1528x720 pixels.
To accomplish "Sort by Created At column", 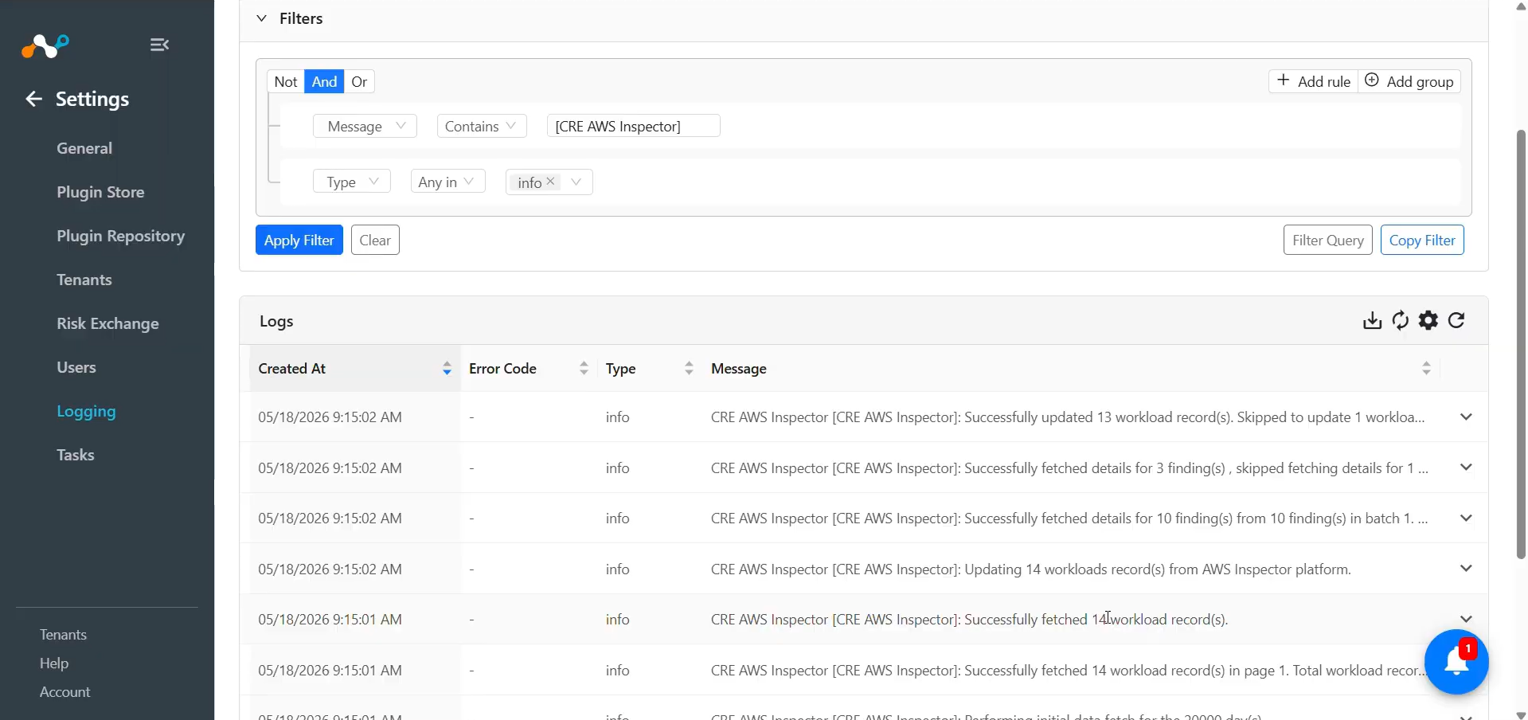I will coord(447,369).
